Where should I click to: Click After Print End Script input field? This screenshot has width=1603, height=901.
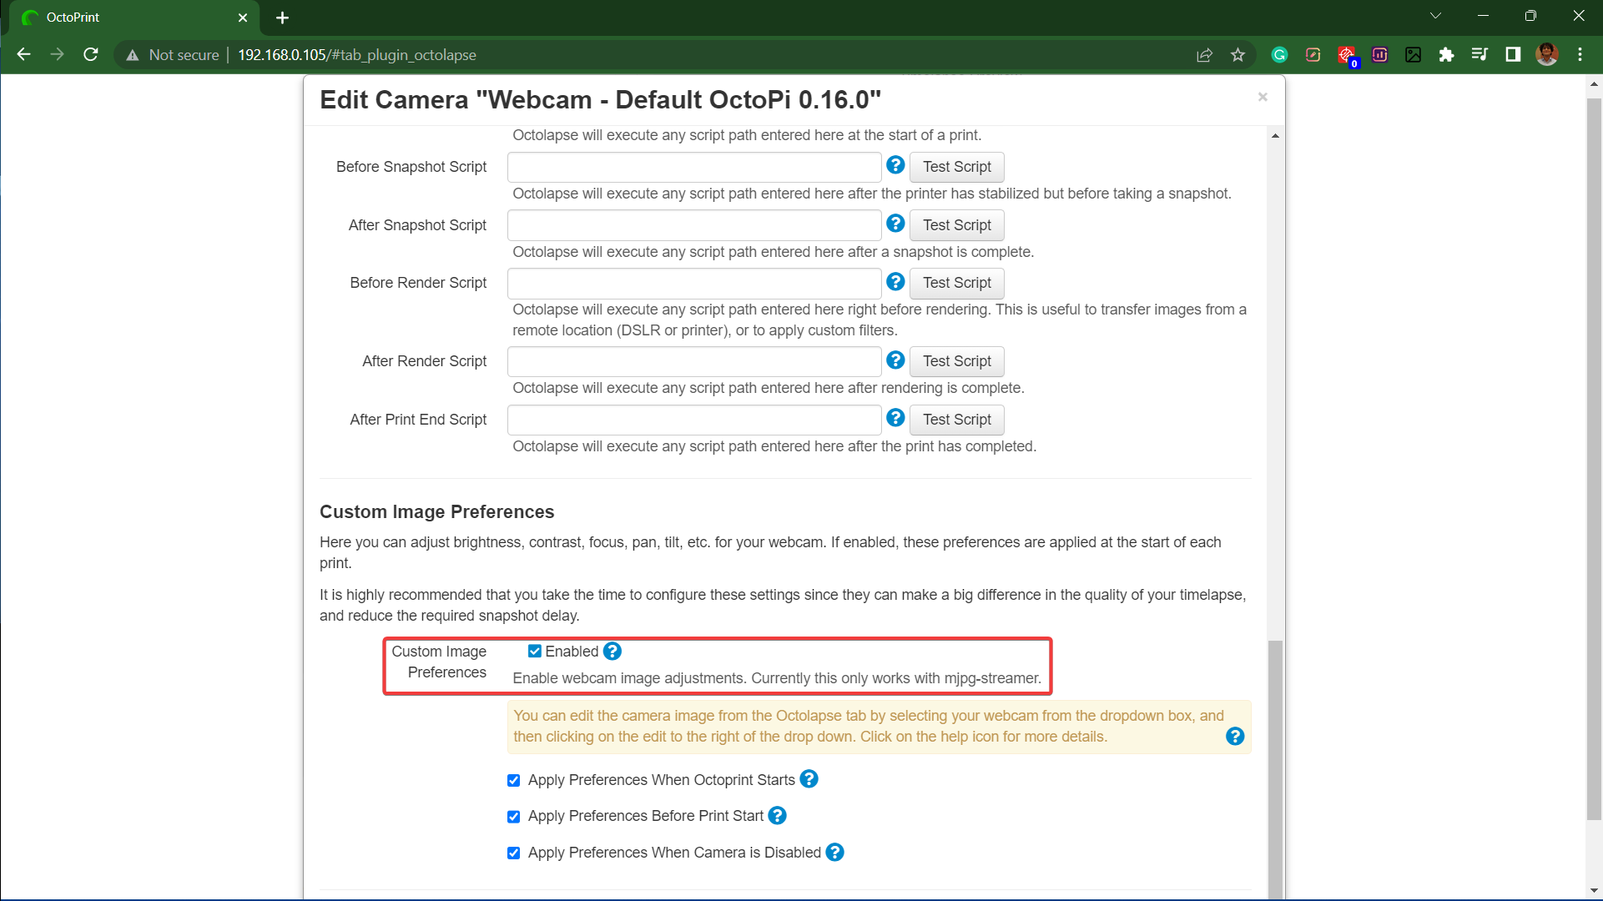(x=694, y=420)
